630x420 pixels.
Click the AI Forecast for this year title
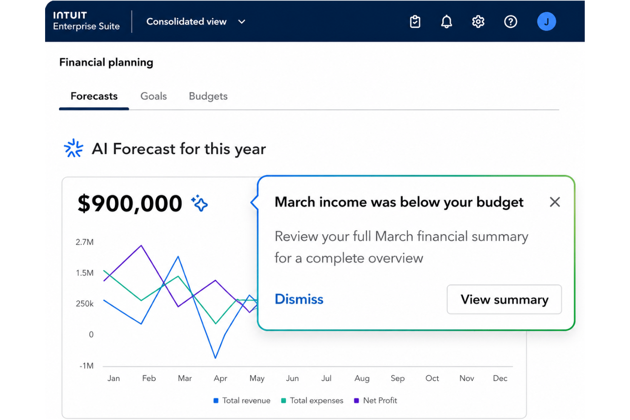tap(179, 149)
